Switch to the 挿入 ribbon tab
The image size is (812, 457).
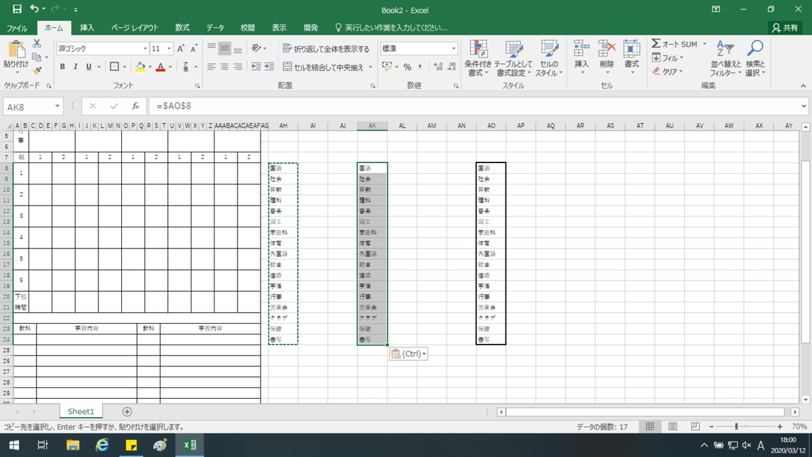coord(87,28)
